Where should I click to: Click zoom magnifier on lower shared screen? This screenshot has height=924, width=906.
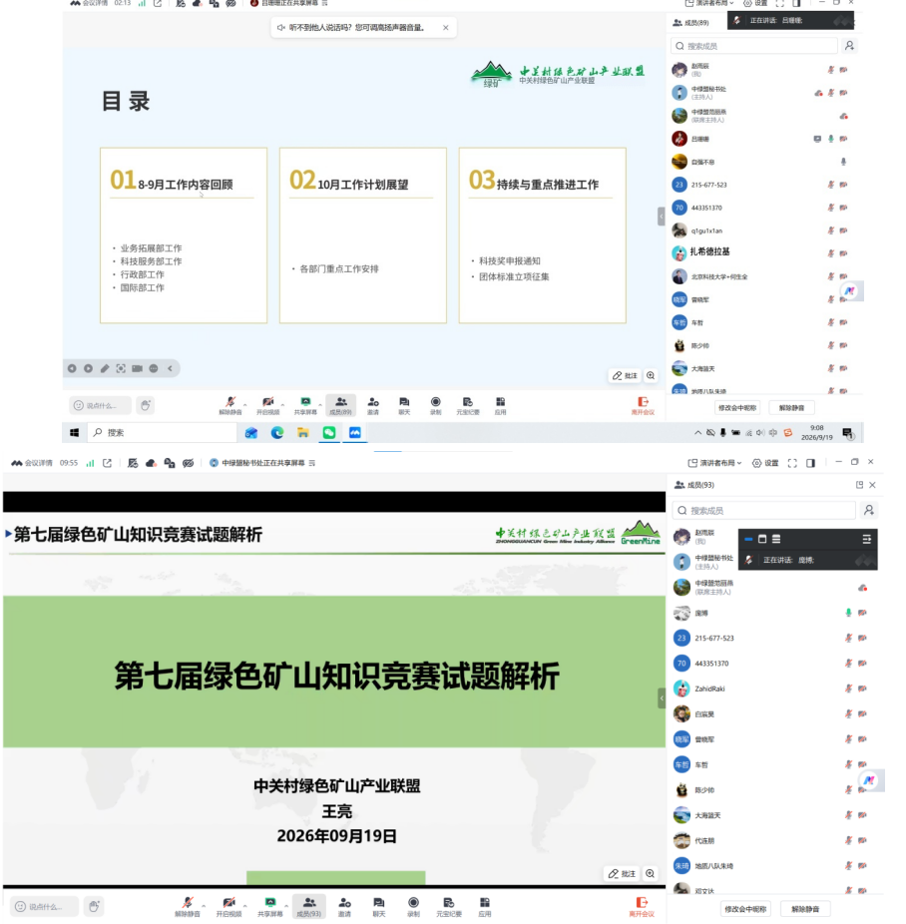650,874
